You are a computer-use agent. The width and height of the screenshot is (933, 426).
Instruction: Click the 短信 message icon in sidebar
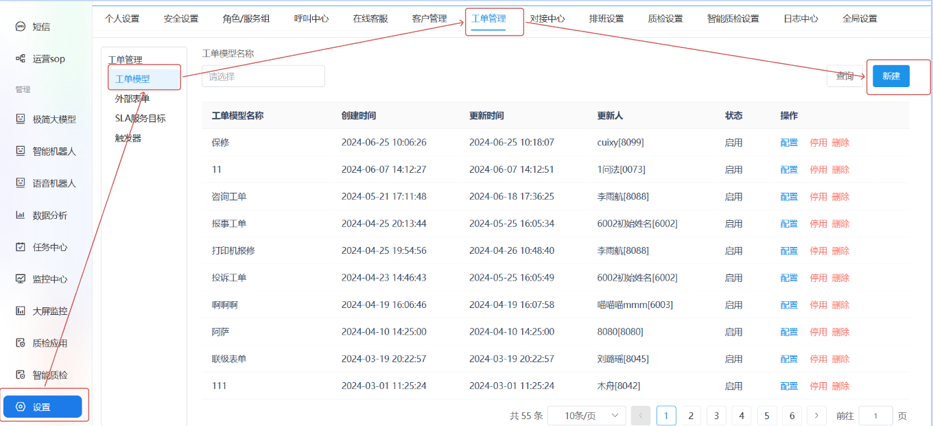click(x=21, y=27)
